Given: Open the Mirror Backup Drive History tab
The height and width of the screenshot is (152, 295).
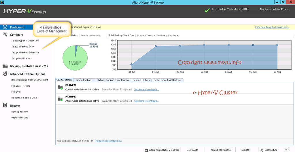Looking at the screenshot, I should point(114,80).
